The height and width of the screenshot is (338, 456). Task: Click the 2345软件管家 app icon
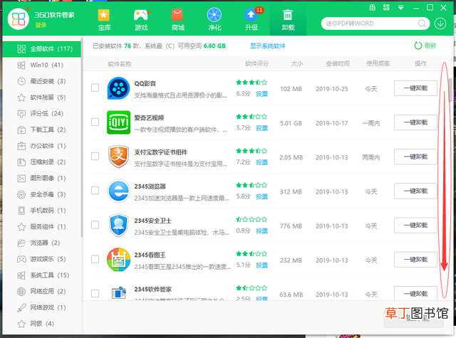(x=119, y=292)
